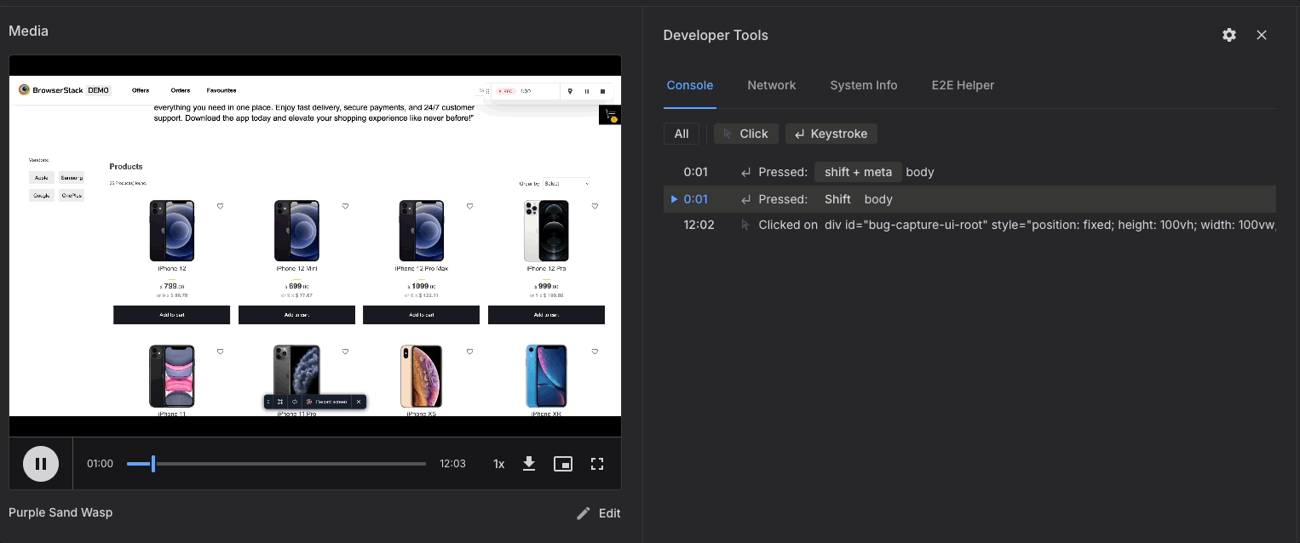Filter console by Keystroke events
Screen dimensions: 1300x543
pyautogui.click(x=831, y=134)
